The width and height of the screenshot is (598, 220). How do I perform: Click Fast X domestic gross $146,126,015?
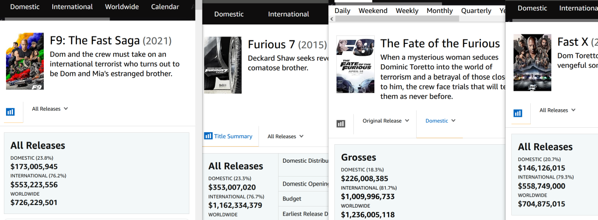click(x=542, y=168)
